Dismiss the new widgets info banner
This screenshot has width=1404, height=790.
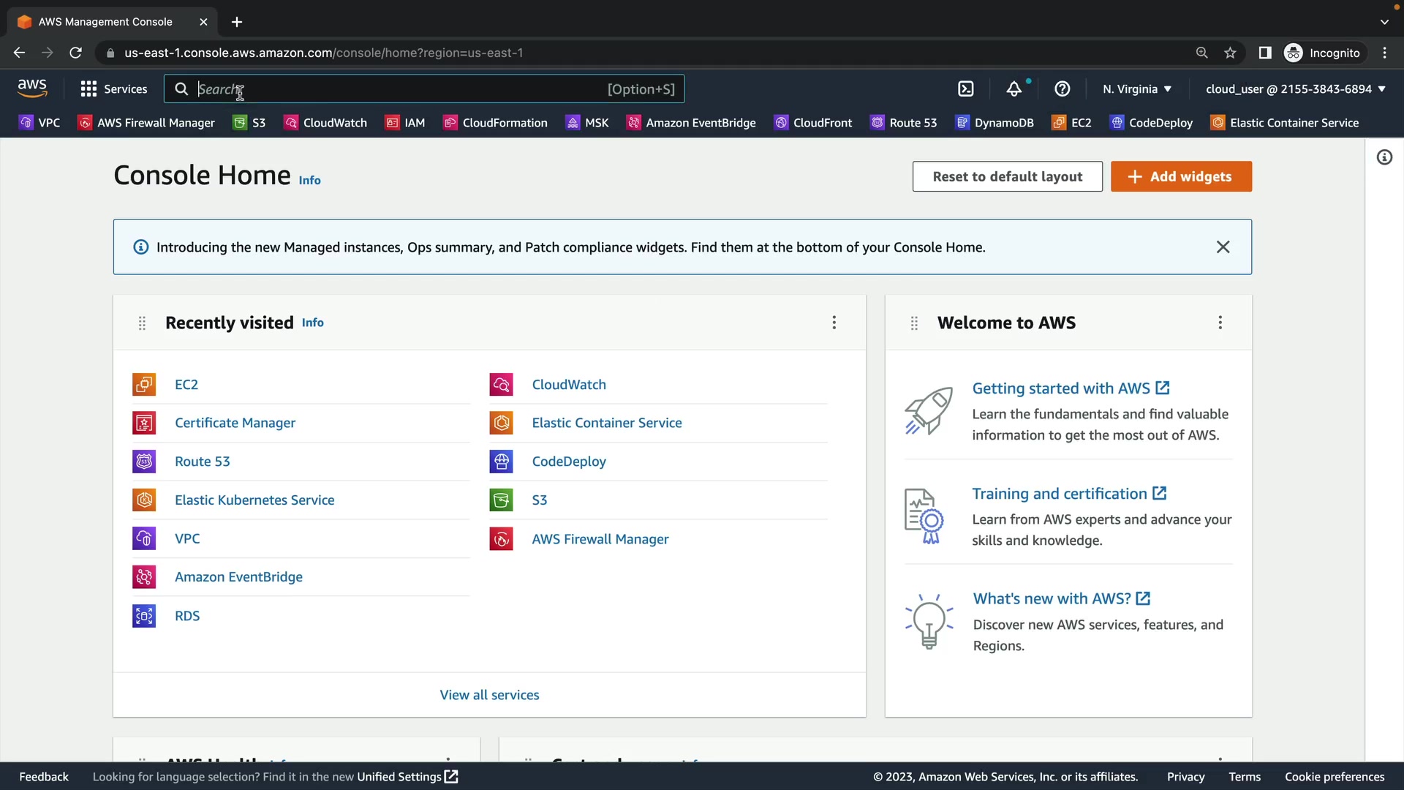tap(1223, 247)
